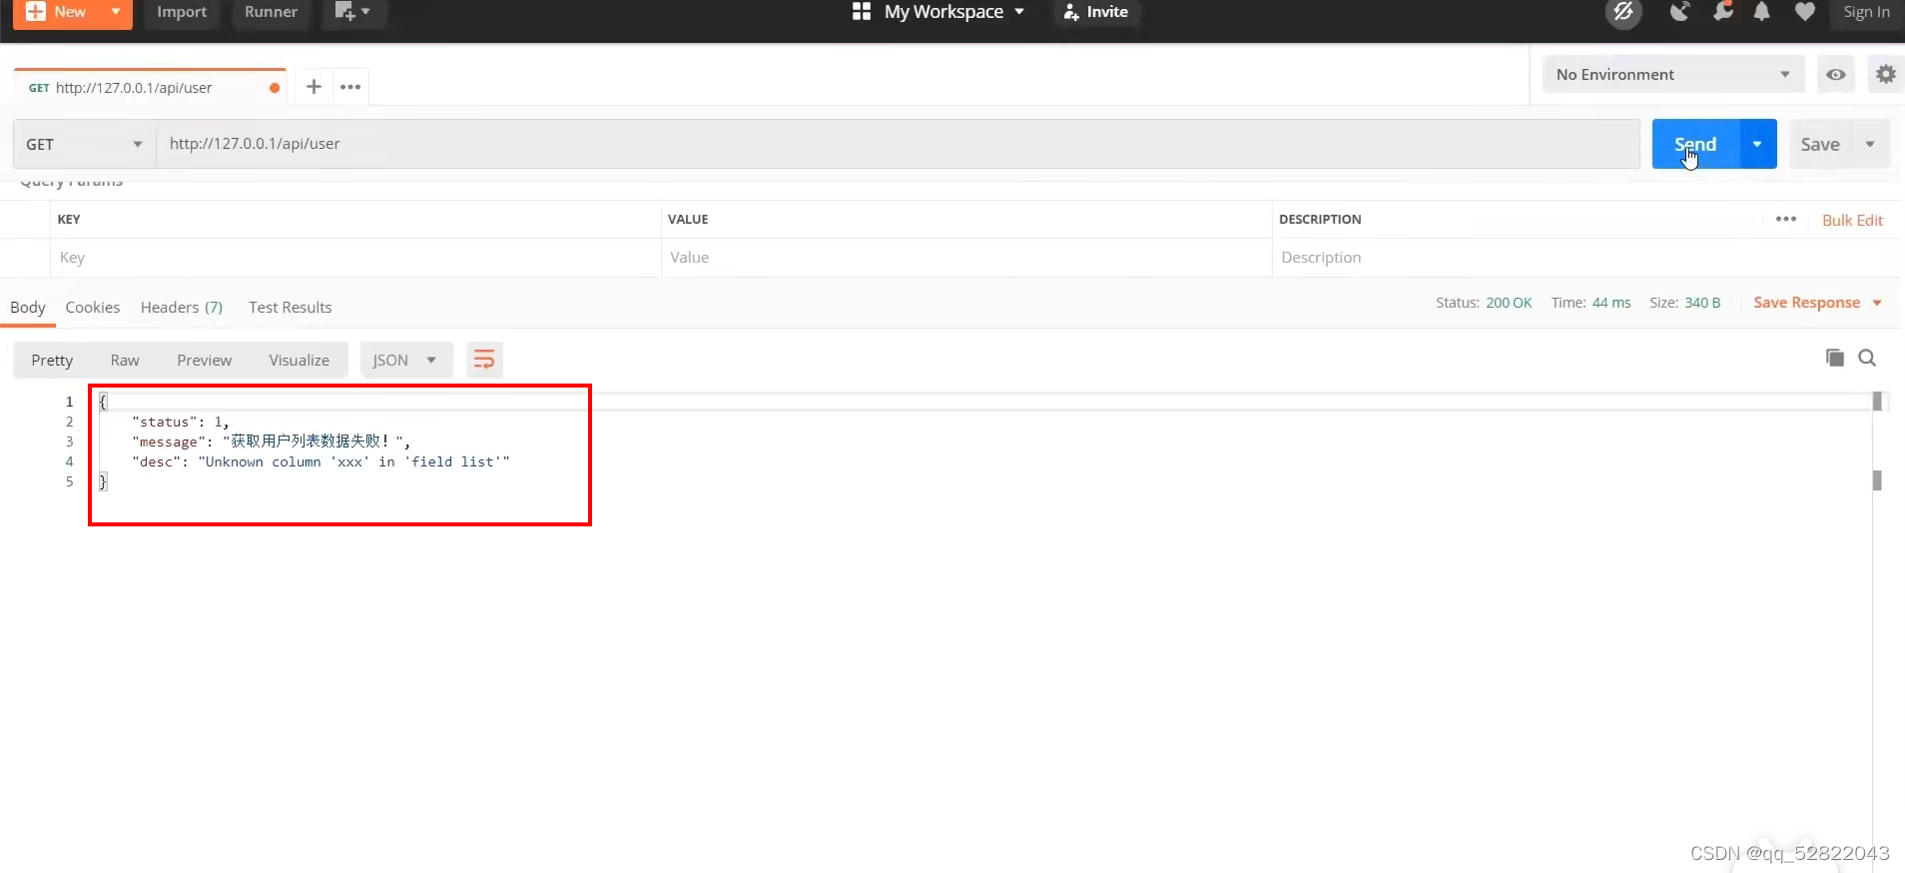This screenshot has height=873, width=1905.
Task: Open the Import dialog
Action: (x=182, y=12)
